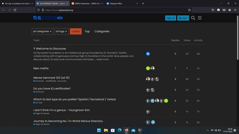Click the Log In button
Screen dimensions: 239x134
coord(183,18)
